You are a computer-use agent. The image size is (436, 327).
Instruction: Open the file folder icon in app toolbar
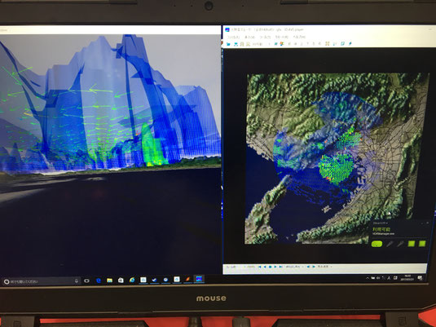(228, 44)
